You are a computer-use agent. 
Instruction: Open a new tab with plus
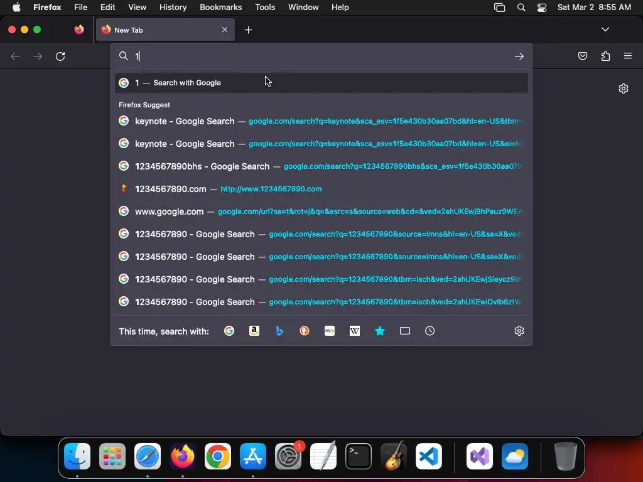248,30
